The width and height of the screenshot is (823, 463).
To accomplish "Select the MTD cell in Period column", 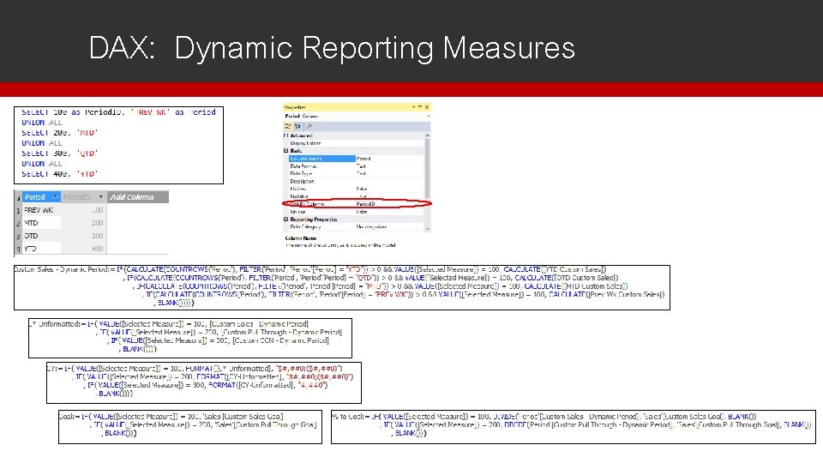I will [41, 223].
